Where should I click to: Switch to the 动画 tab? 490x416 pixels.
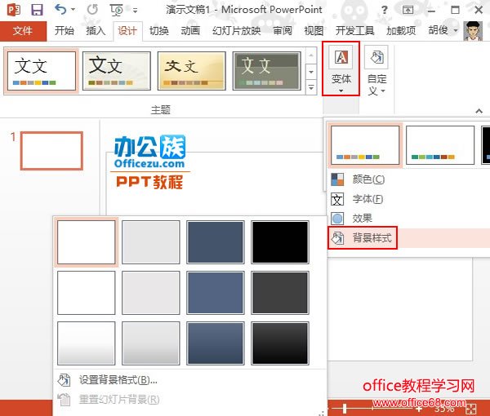(x=190, y=30)
